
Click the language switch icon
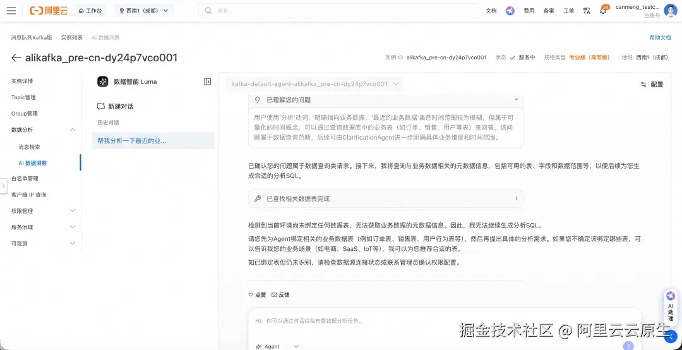pos(587,11)
